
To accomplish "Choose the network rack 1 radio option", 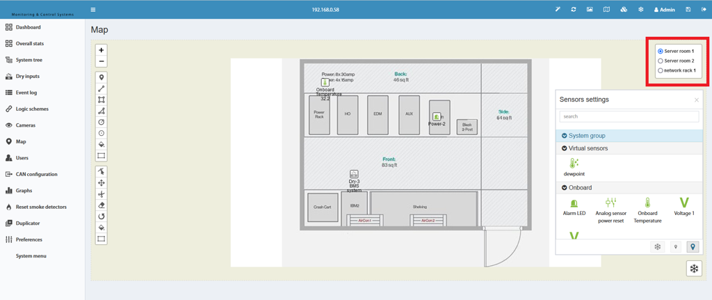I will pyautogui.click(x=661, y=70).
